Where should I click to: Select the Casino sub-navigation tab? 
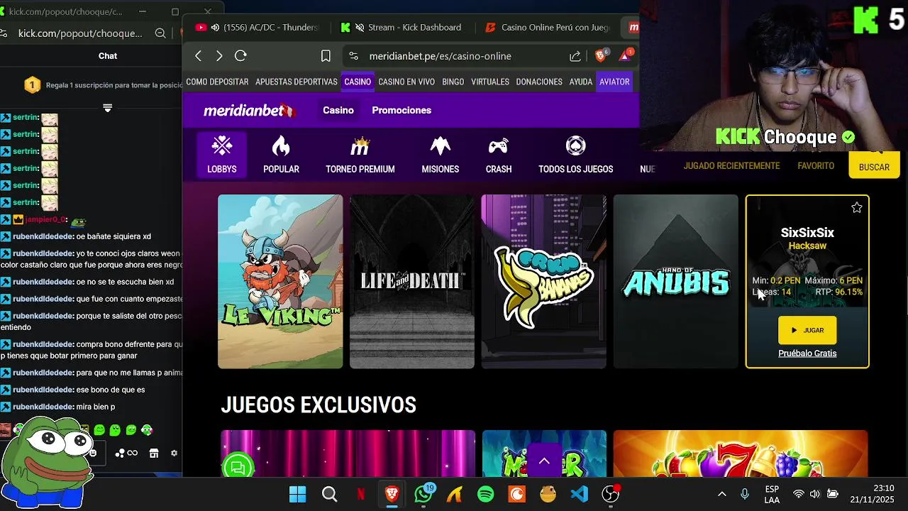click(338, 110)
